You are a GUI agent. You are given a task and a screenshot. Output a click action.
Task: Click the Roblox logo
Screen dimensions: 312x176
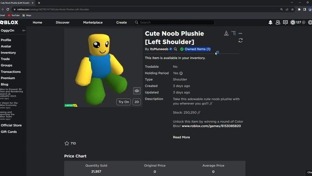[9, 22]
